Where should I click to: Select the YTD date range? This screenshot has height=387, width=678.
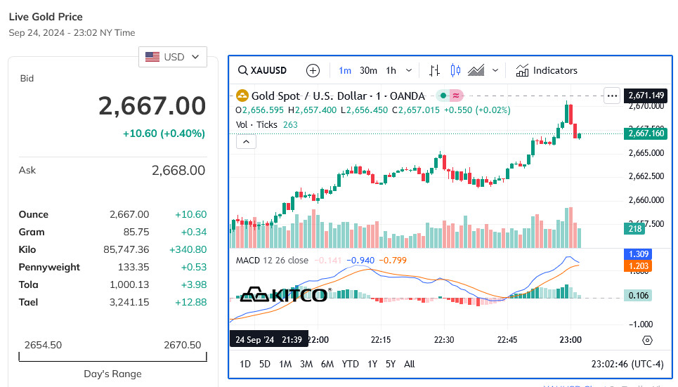[350, 364]
